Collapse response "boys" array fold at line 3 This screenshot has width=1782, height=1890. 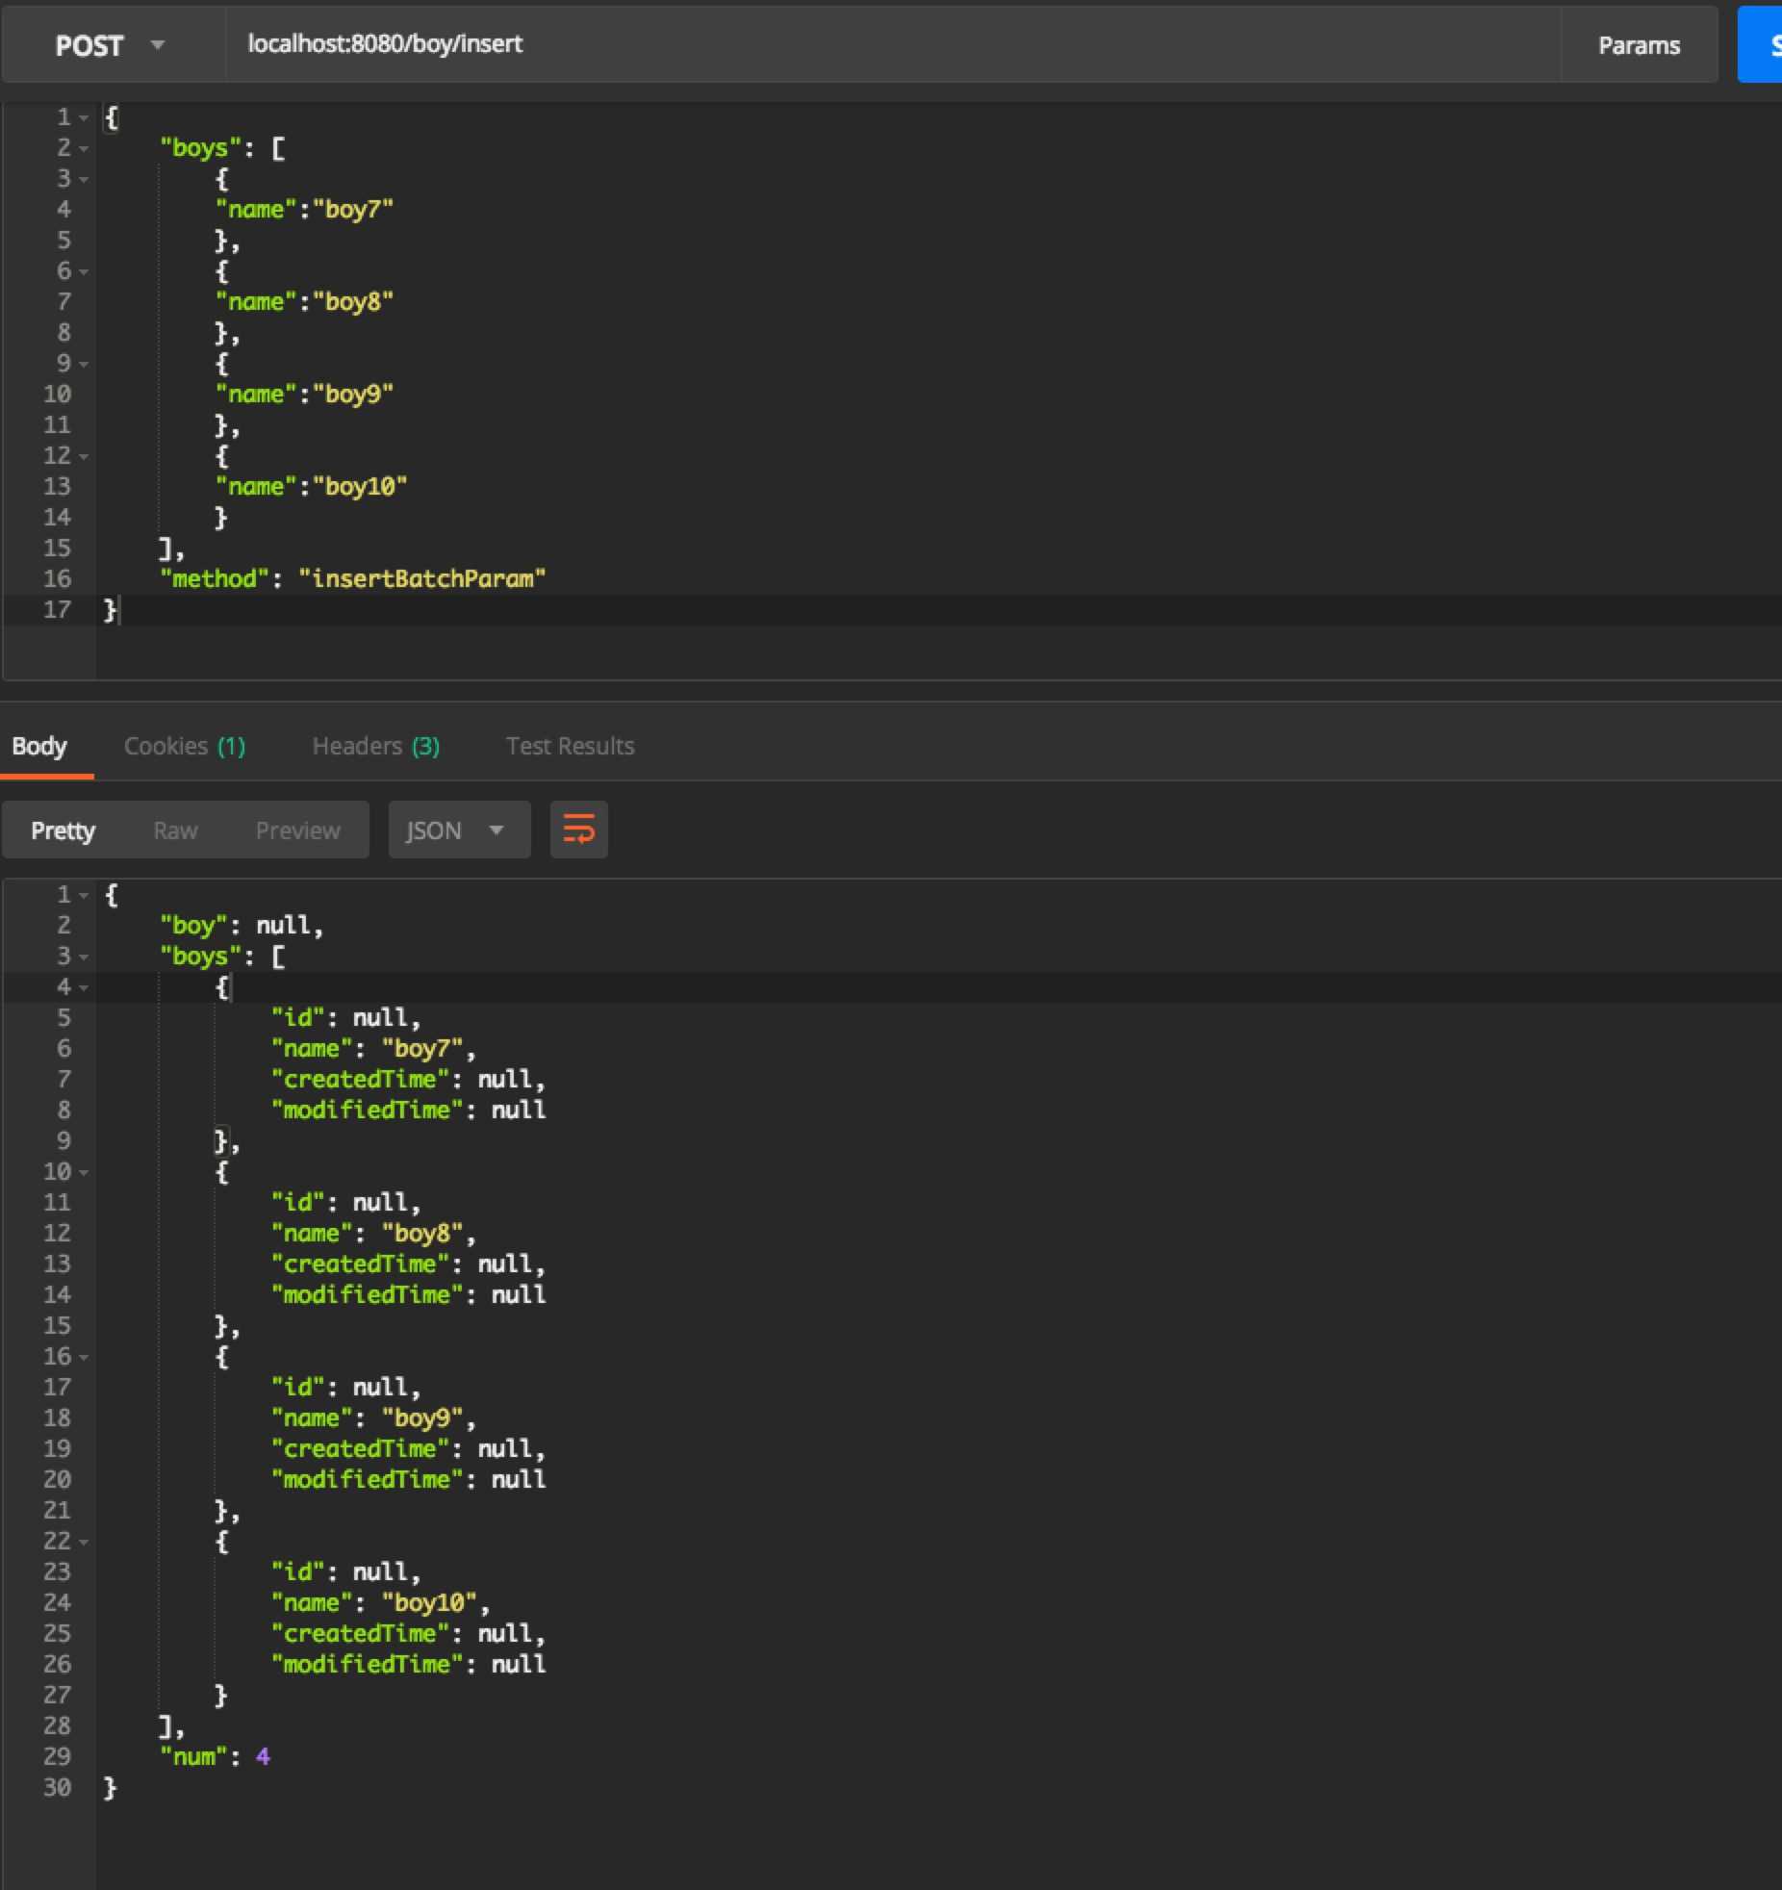[84, 958]
